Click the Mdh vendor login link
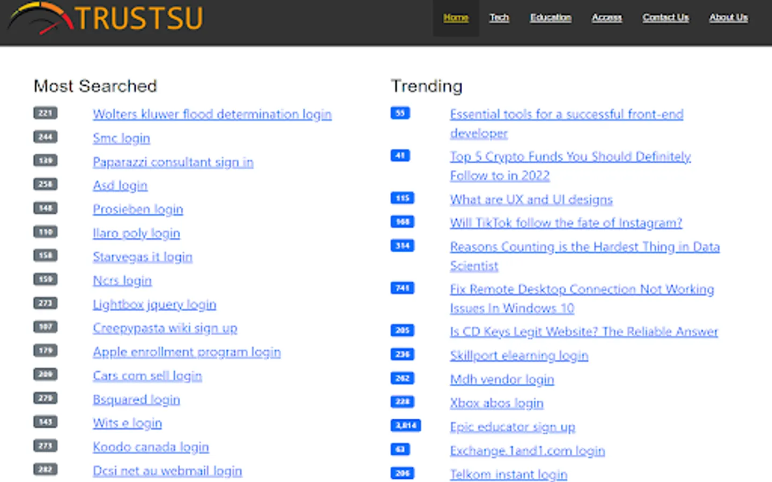772x482 pixels. [502, 379]
